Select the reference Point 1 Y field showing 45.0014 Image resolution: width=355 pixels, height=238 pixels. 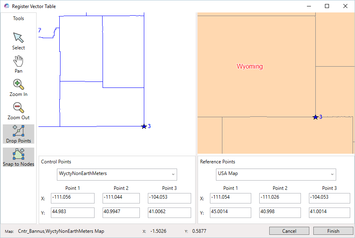pos(230,212)
